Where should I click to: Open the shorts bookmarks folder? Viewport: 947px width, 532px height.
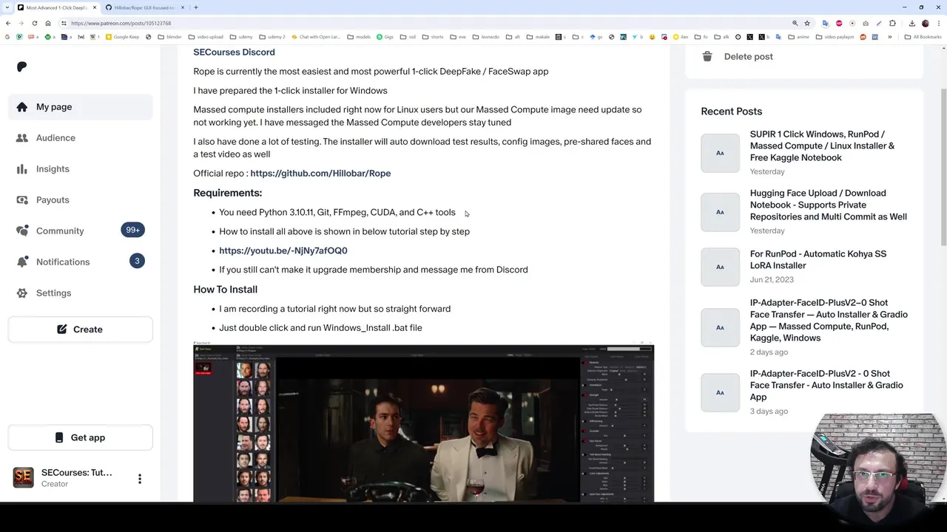[x=433, y=37]
